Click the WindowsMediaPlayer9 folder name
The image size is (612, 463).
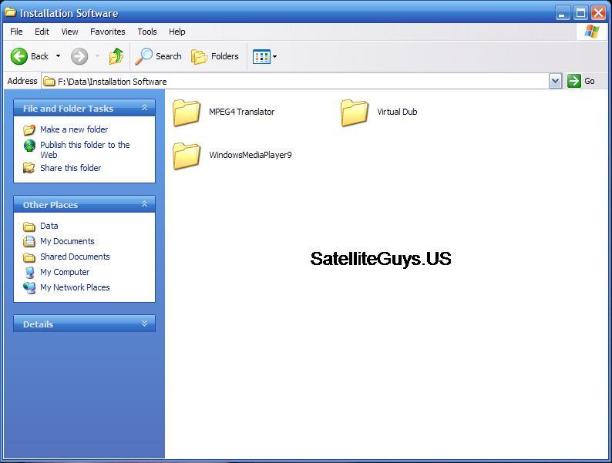point(251,155)
